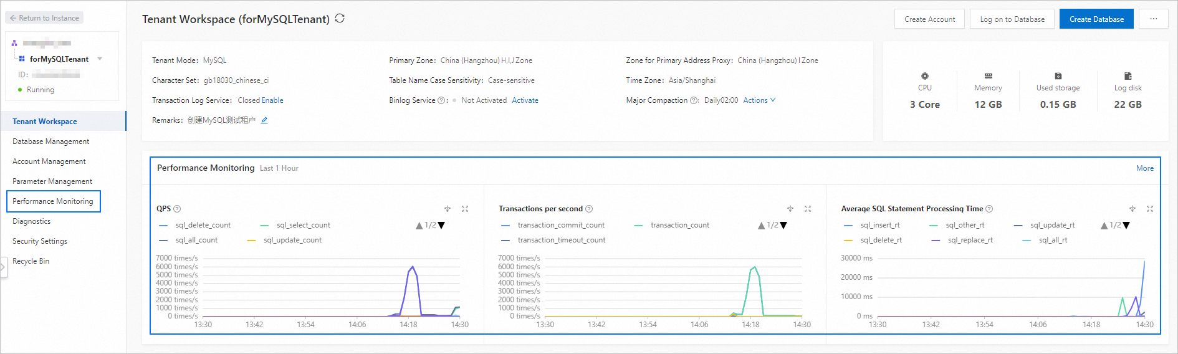Open More performance monitoring link
1178x354 pixels.
(1144, 168)
